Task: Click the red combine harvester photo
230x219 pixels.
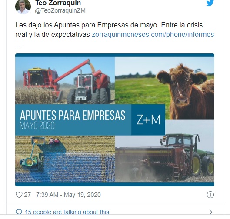Action: 65,81
